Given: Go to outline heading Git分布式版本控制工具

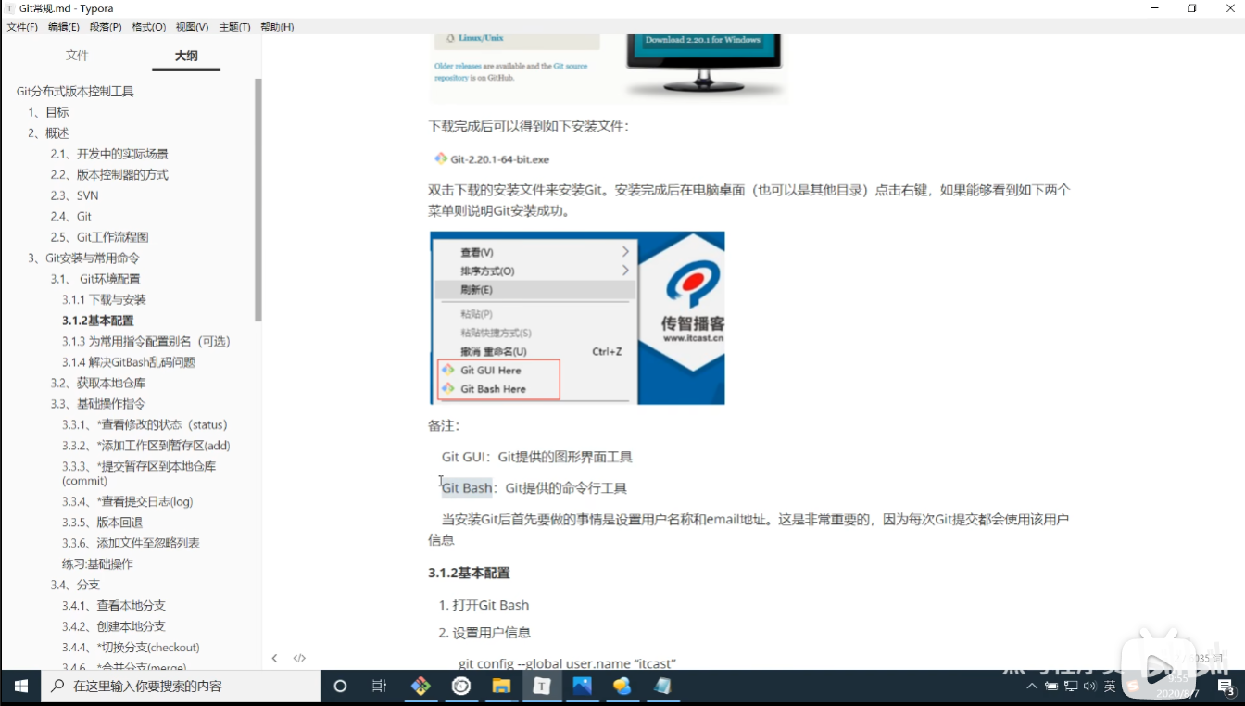Looking at the screenshot, I should click(x=75, y=92).
